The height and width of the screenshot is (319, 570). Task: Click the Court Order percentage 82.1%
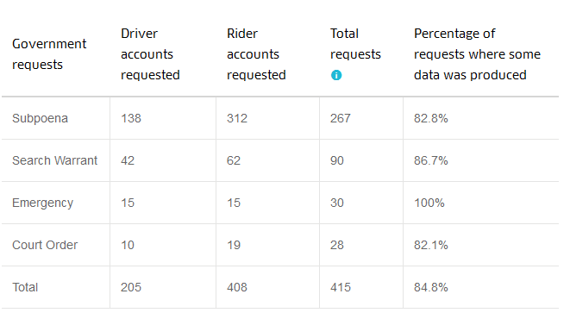pos(431,245)
